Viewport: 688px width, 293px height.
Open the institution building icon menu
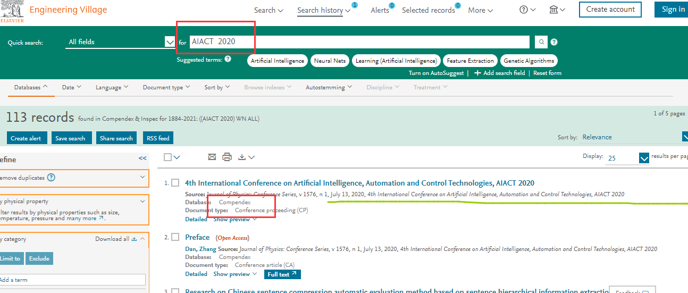coord(553,10)
